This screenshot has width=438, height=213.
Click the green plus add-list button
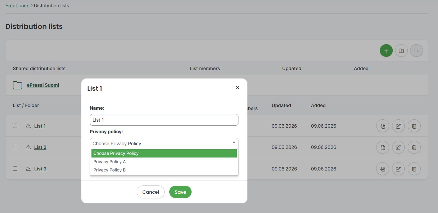[386, 51]
